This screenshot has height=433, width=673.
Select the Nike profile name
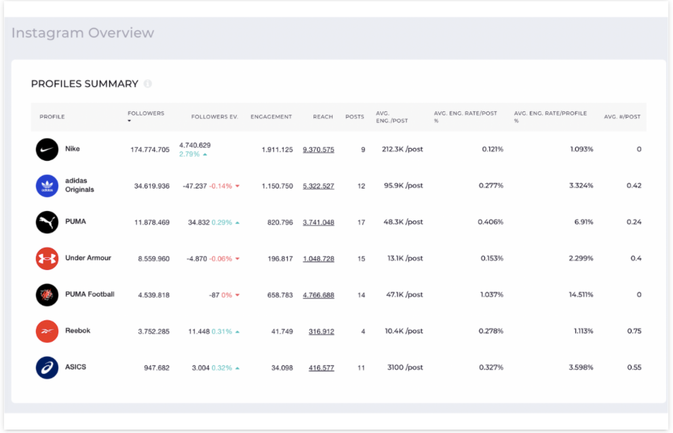73,149
